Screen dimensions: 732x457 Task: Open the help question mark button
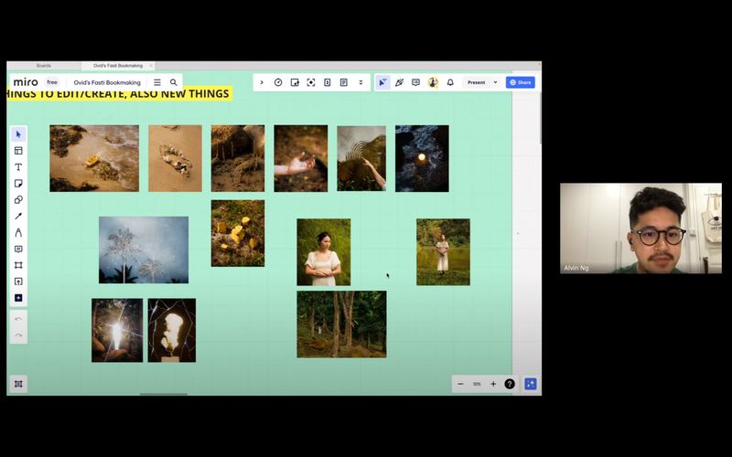click(x=510, y=384)
